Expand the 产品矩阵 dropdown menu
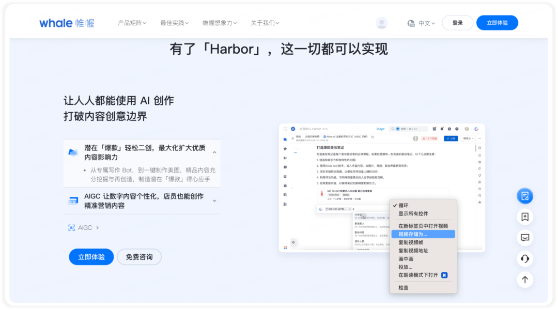This screenshot has height=310, width=558. coord(132,23)
